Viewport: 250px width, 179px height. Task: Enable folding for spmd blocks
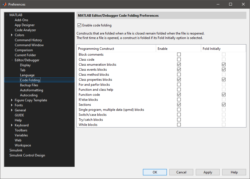[179, 109]
